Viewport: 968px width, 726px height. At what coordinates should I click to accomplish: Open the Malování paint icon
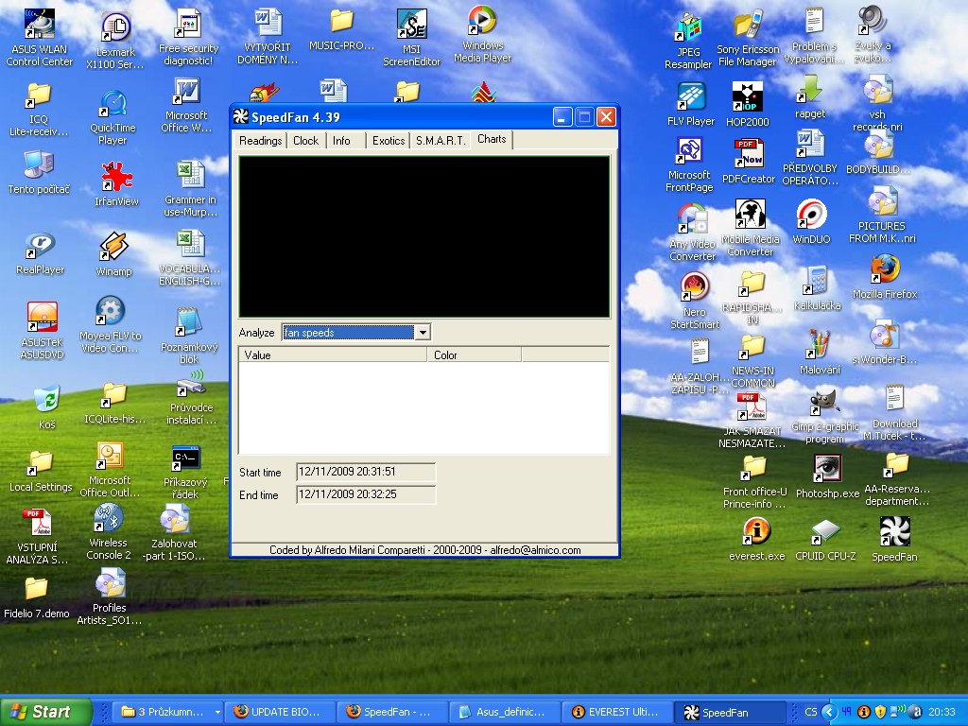pyautogui.click(x=820, y=354)
